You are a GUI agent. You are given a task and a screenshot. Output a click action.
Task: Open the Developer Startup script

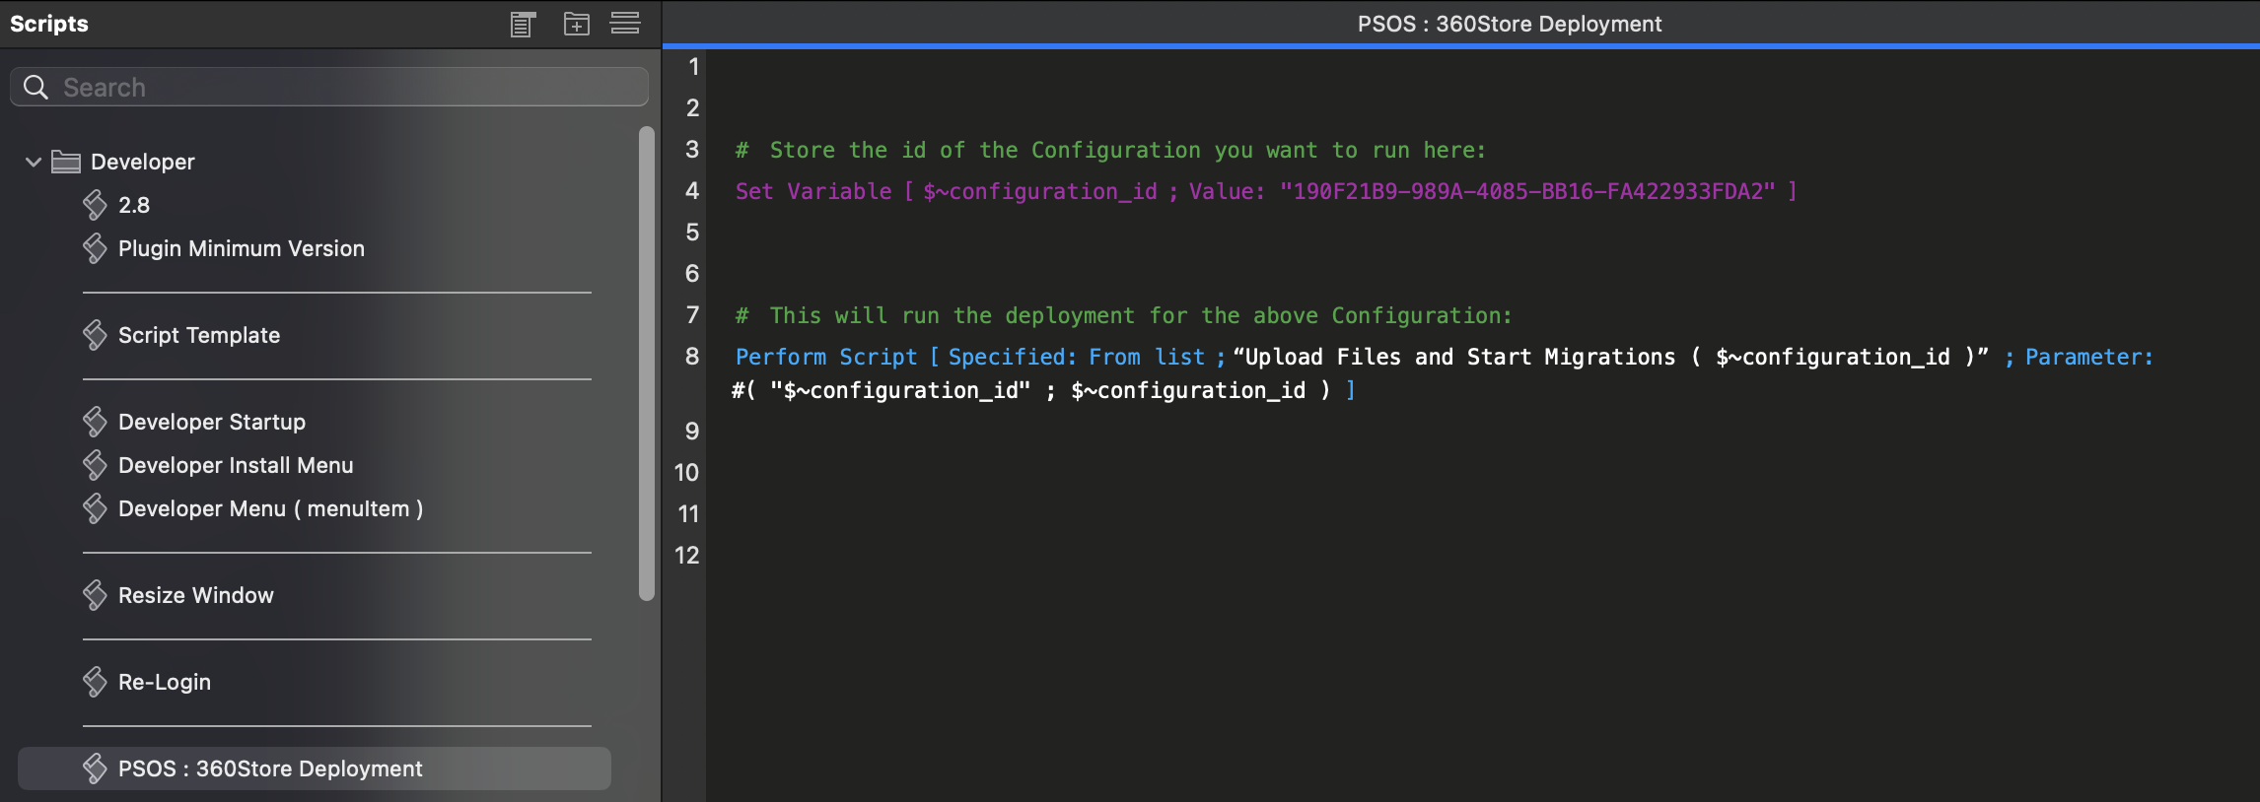pos(212,422)
